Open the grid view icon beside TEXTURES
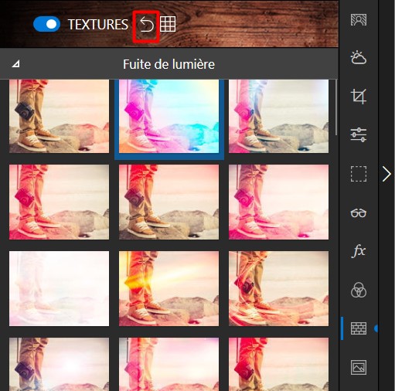This screenshot has width=395, height=391. click(168, 24)
